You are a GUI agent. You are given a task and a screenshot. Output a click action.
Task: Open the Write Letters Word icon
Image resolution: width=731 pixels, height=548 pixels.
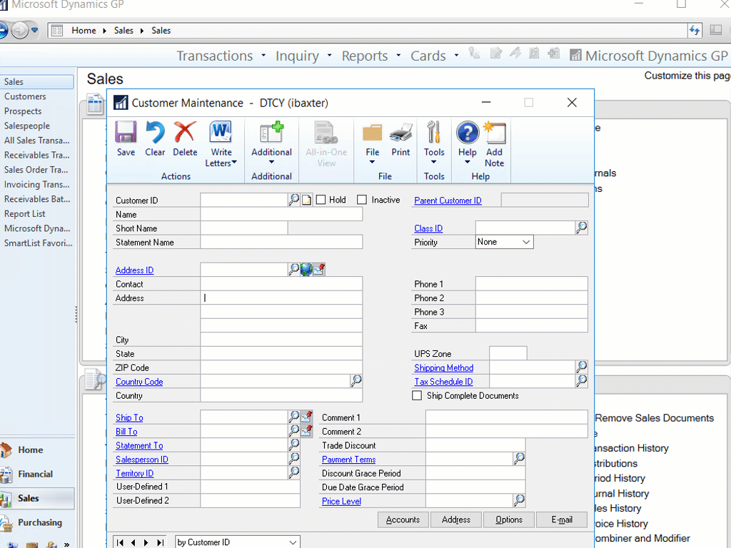pyautogui.click(x=221, y=132)
